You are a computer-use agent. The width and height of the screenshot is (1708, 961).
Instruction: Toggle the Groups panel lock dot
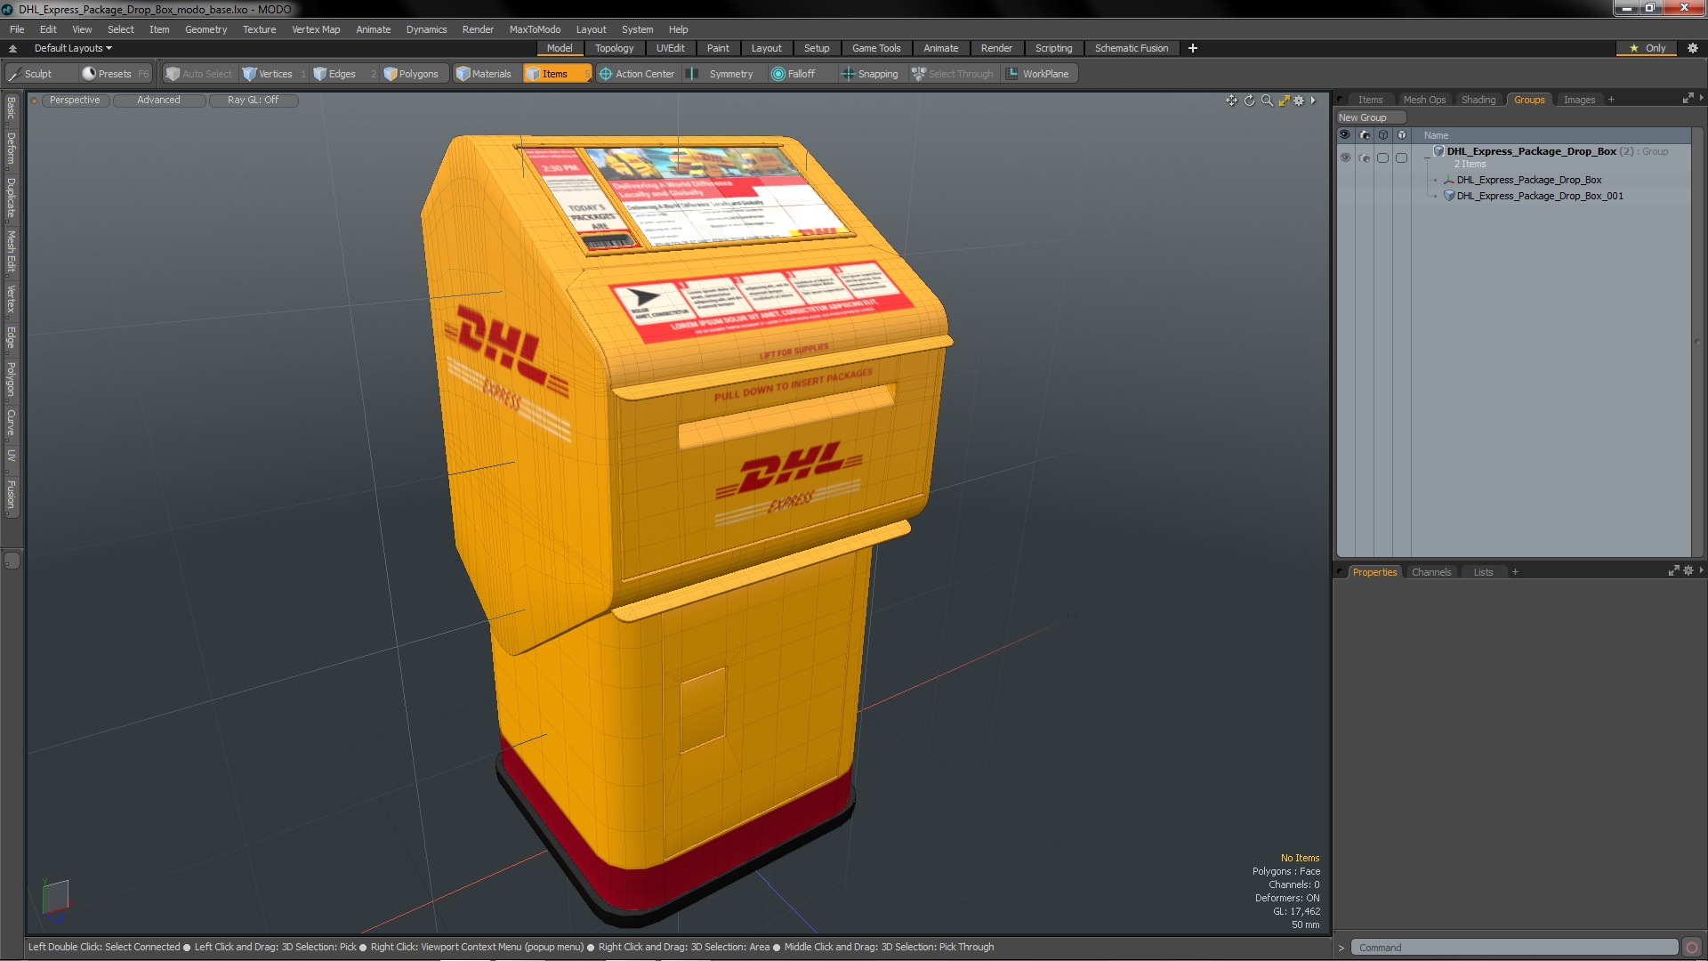[x=1340, y=100]
